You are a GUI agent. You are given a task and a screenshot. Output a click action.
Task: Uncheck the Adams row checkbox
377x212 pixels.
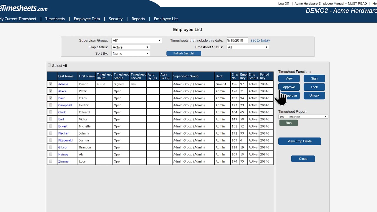(51, 84)
